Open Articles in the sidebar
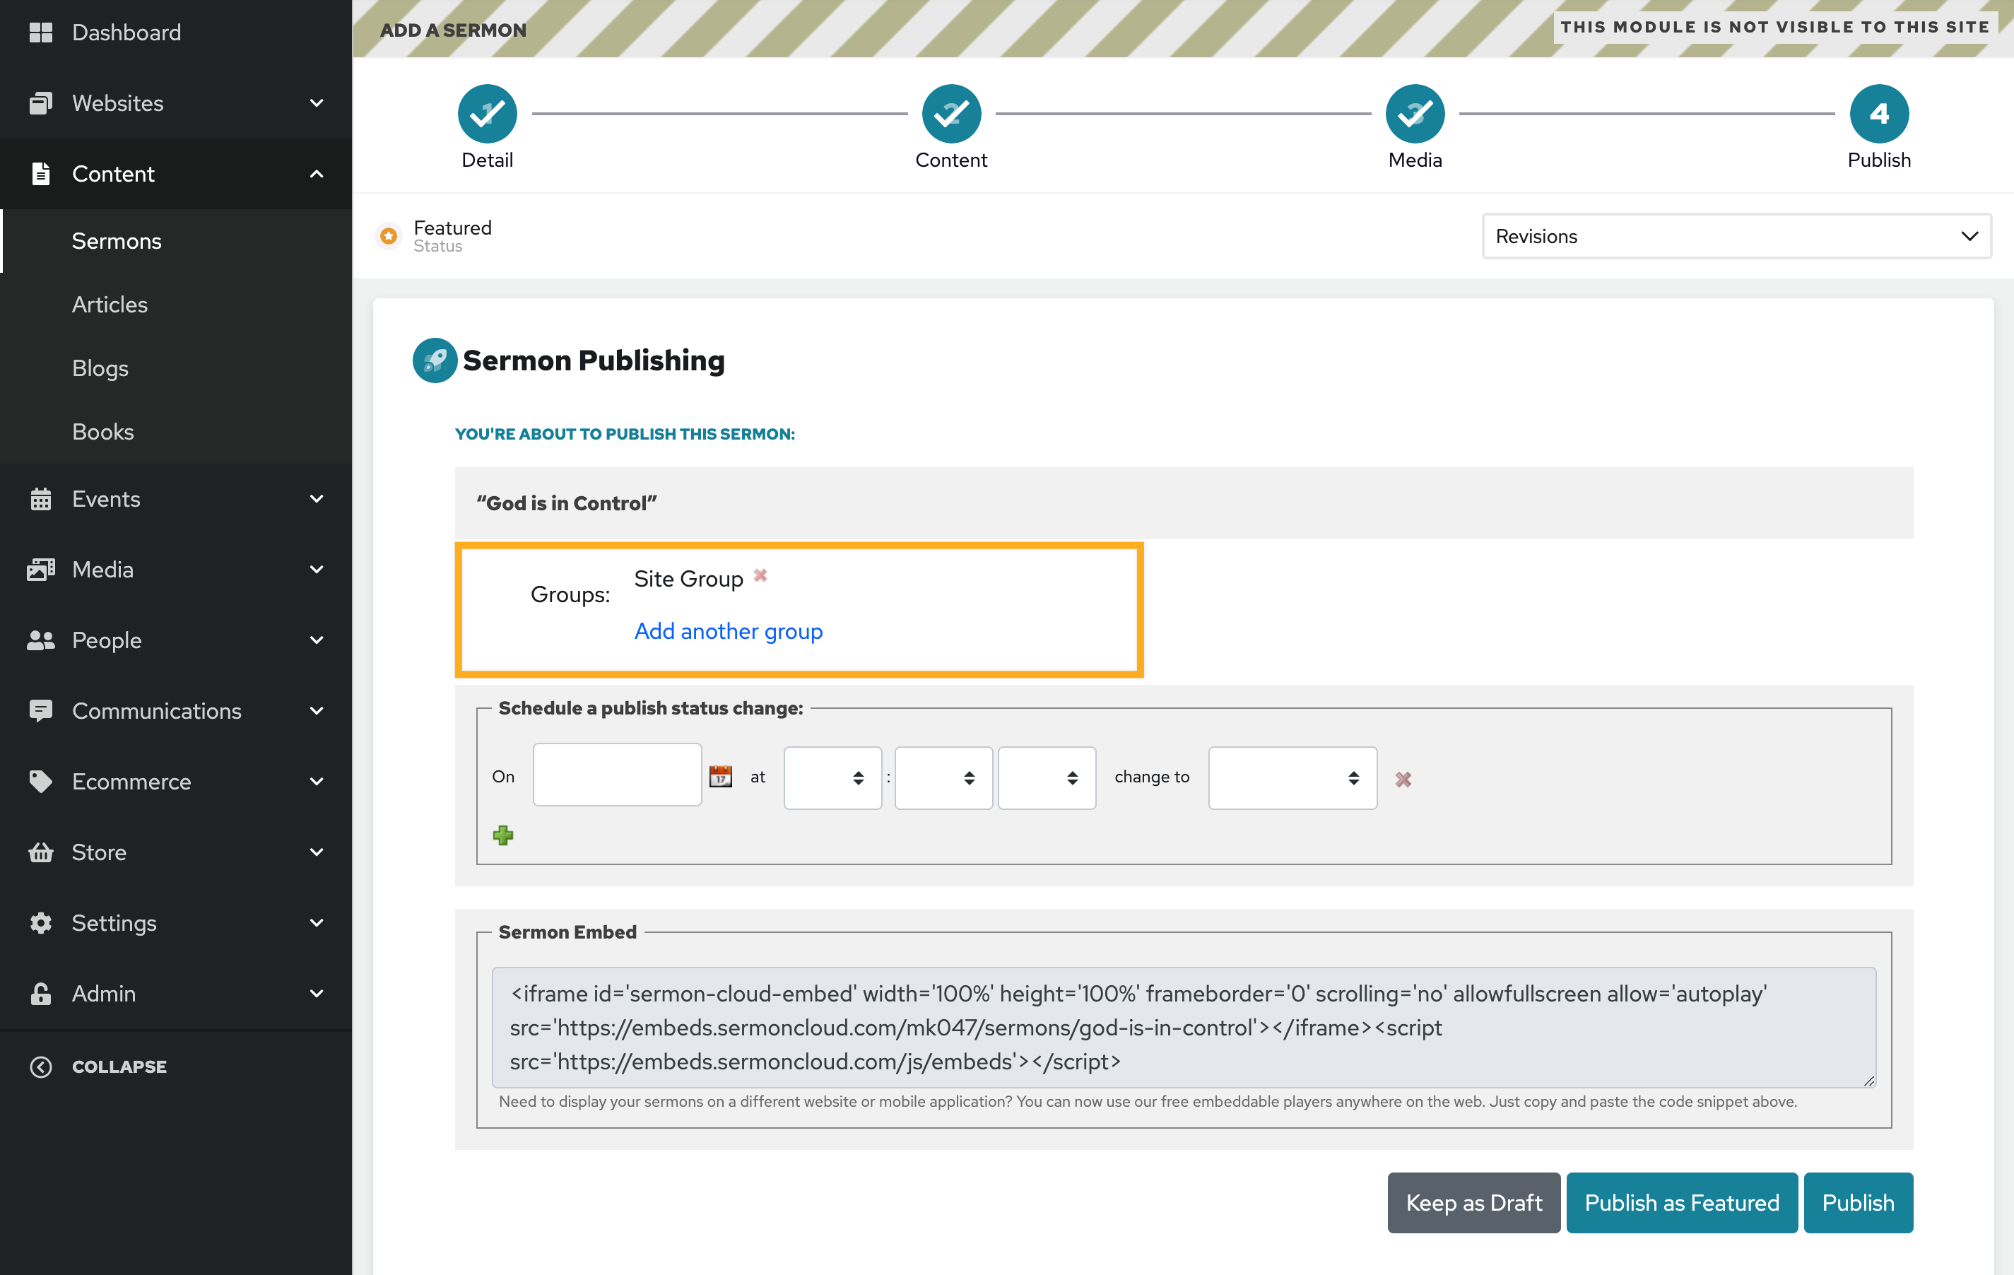Screen dimensions: 2014x1275 coord(110,305)
